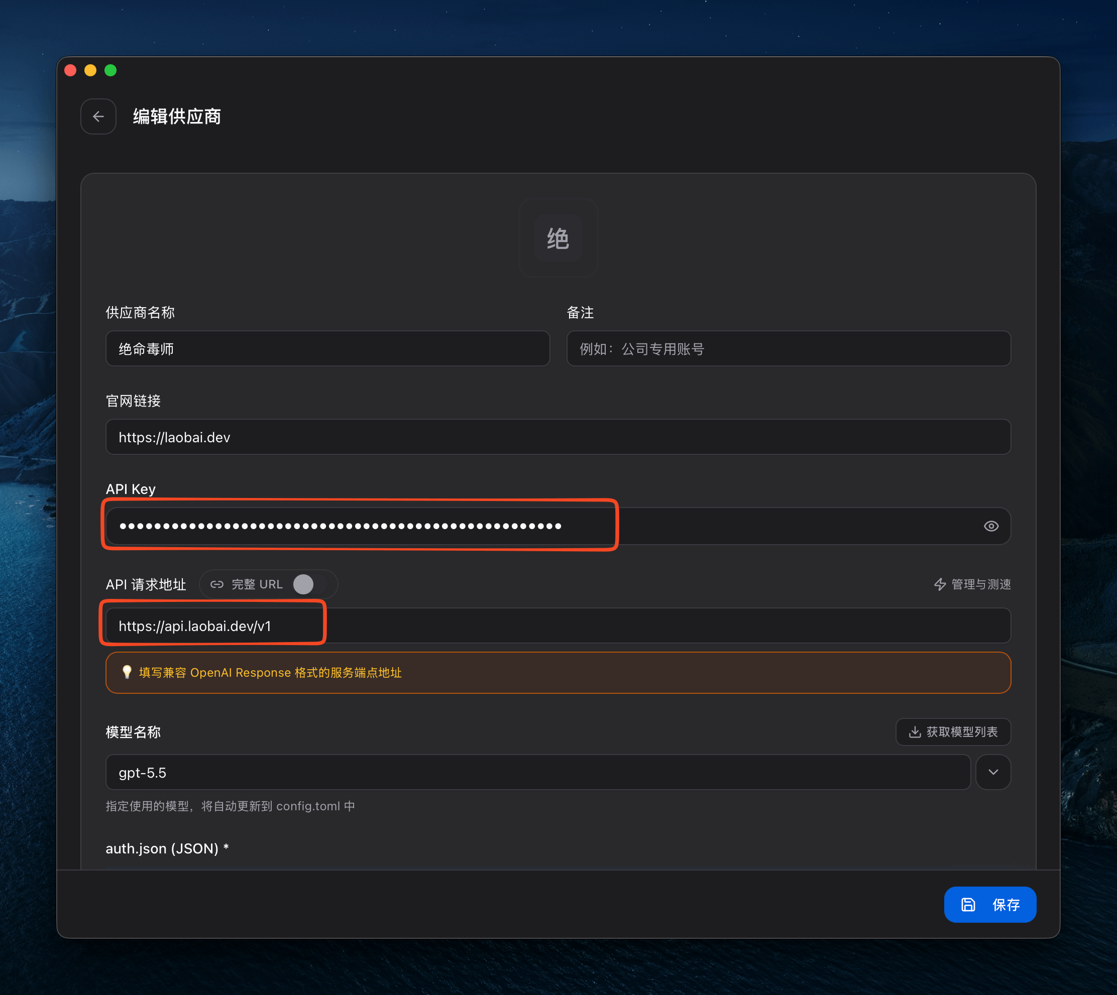Click the 绝 provider avatar icon
This screenshot has width=1117, height=995.
558,238
